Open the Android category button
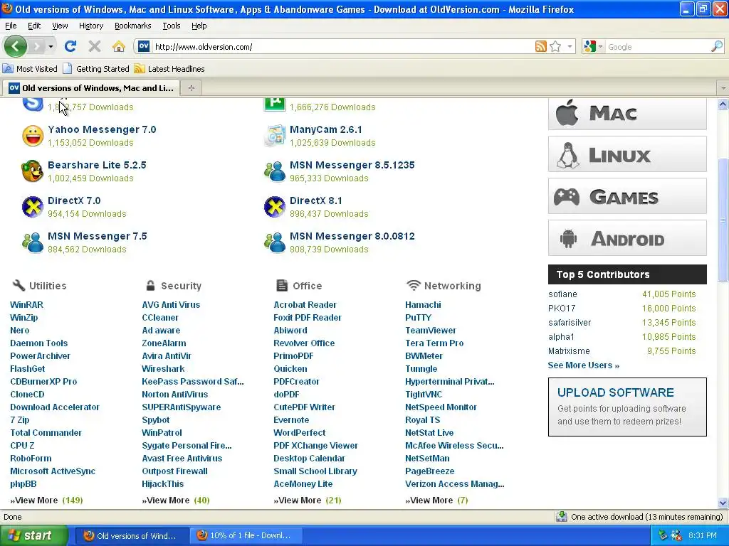 pos(627,238)
